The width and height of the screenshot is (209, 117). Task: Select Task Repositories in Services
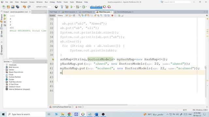(15, 82)
